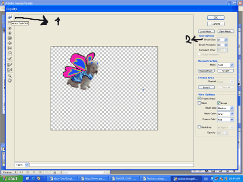Open the Brush Size slider arrow

click(x=226, y=40)
